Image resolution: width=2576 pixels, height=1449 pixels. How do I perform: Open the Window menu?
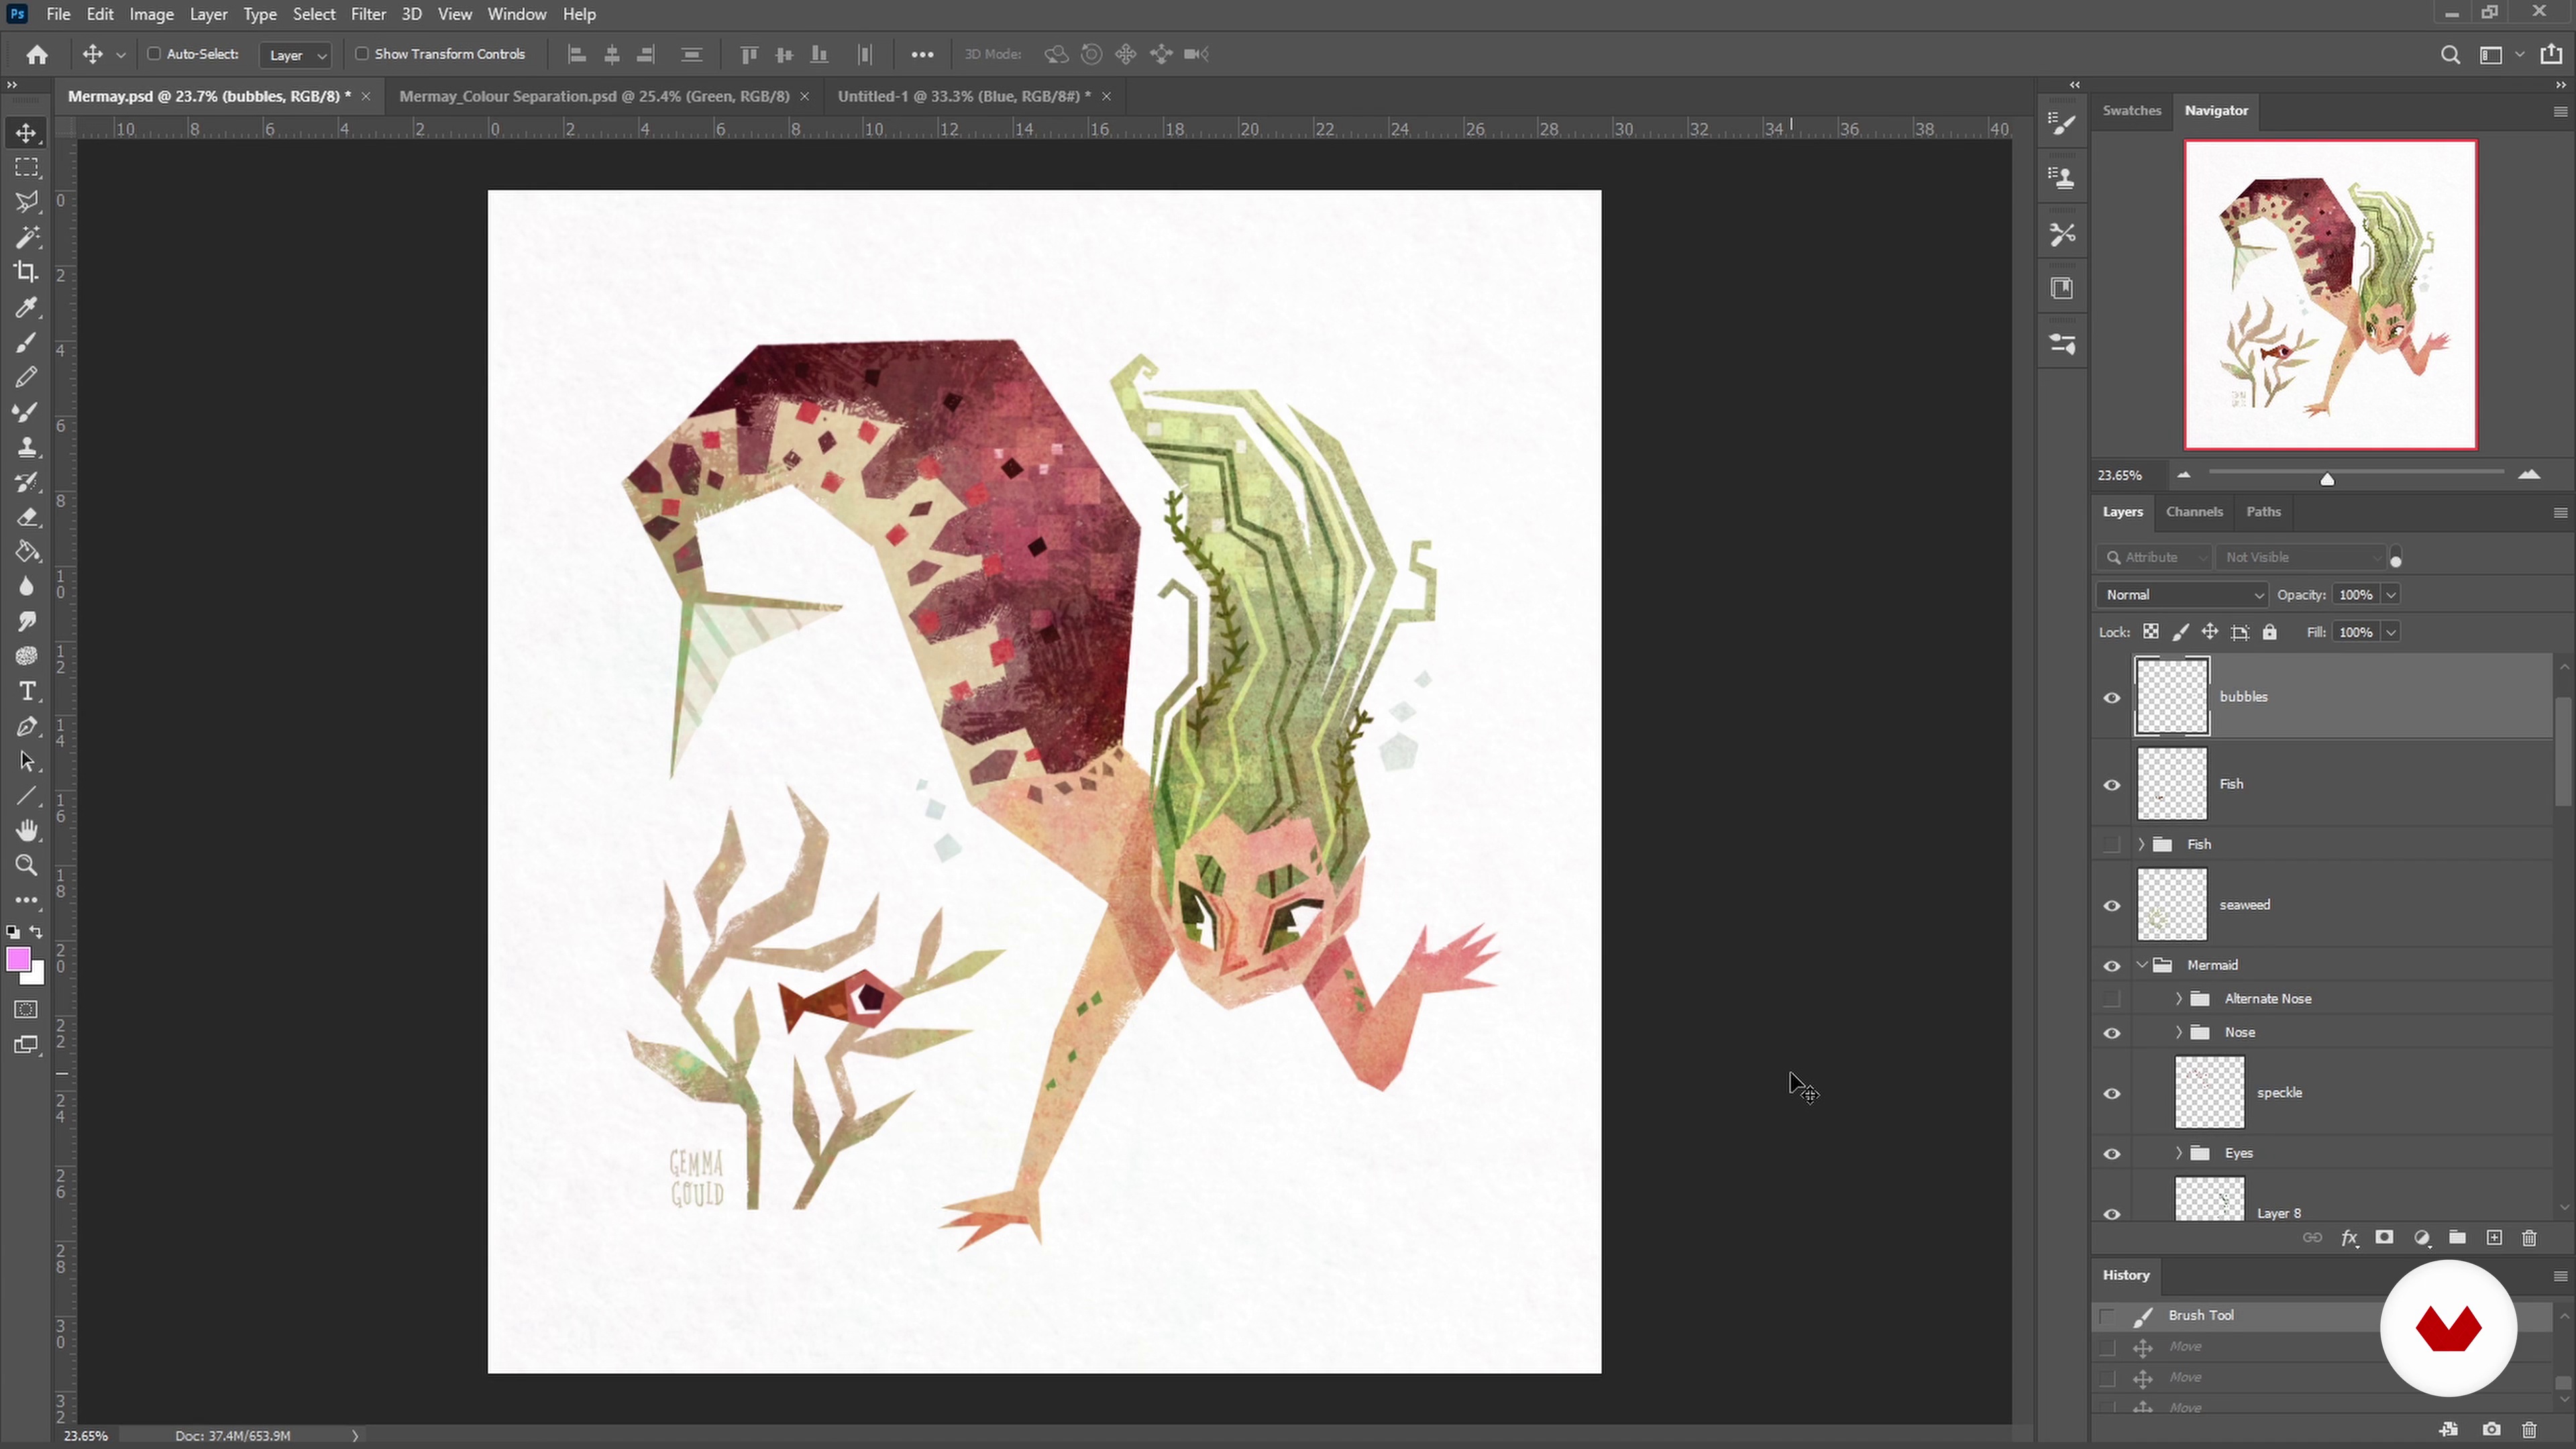[x=517, y=14]
